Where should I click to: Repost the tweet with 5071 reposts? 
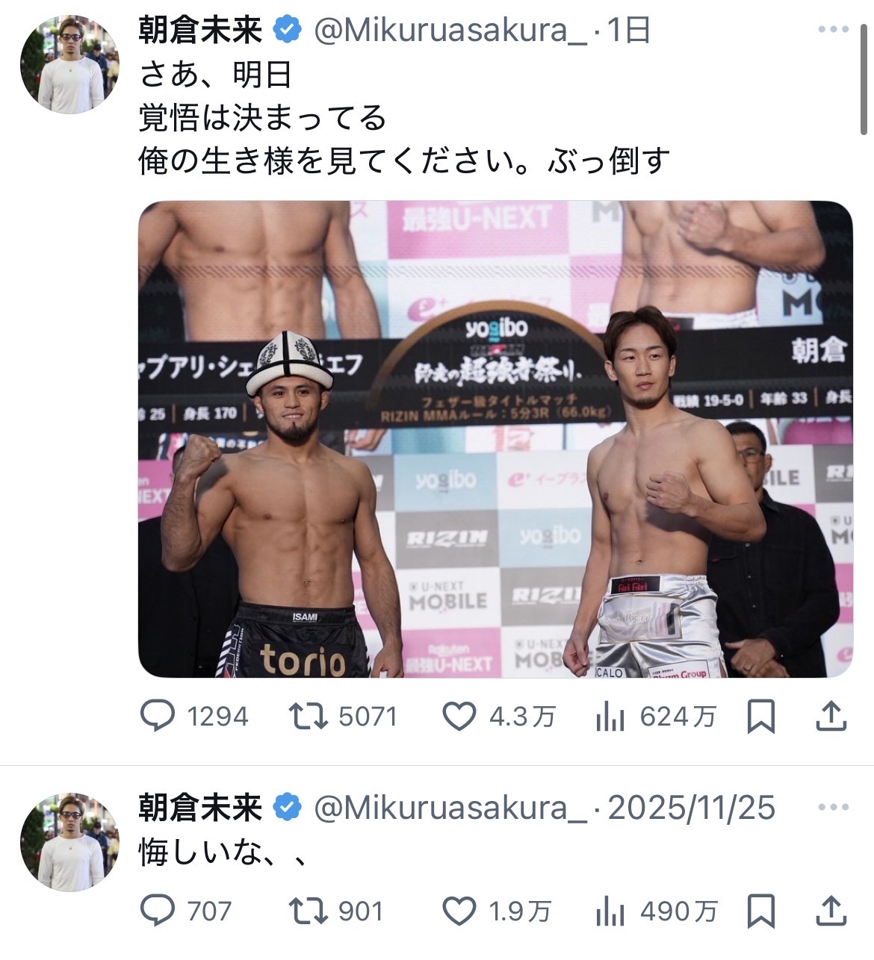click(309, 717)
